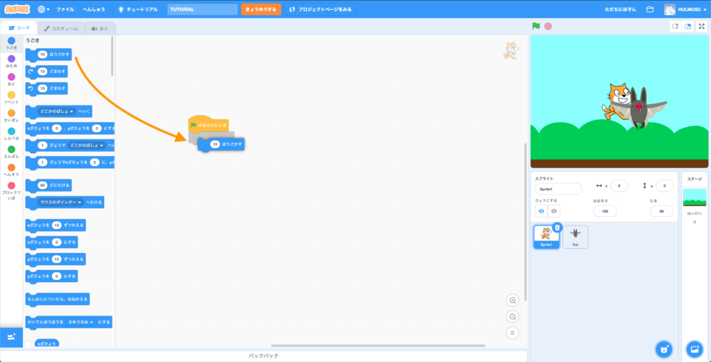Image resolution: width=711 pixels, height=362 pixels.
Task: Enter full screen stage mode
Action: point(701,26)
